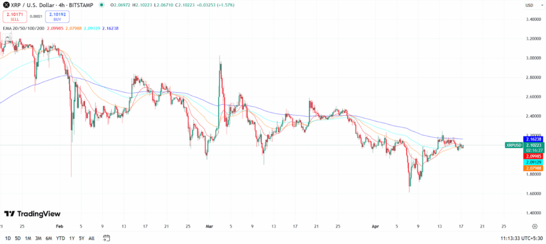Open the go-to-date calendar icon
546x244 pixels.
click(106, 238)
